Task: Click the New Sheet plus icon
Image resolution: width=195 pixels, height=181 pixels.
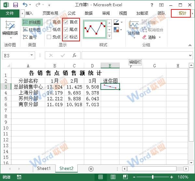Action: click(91, 169)
